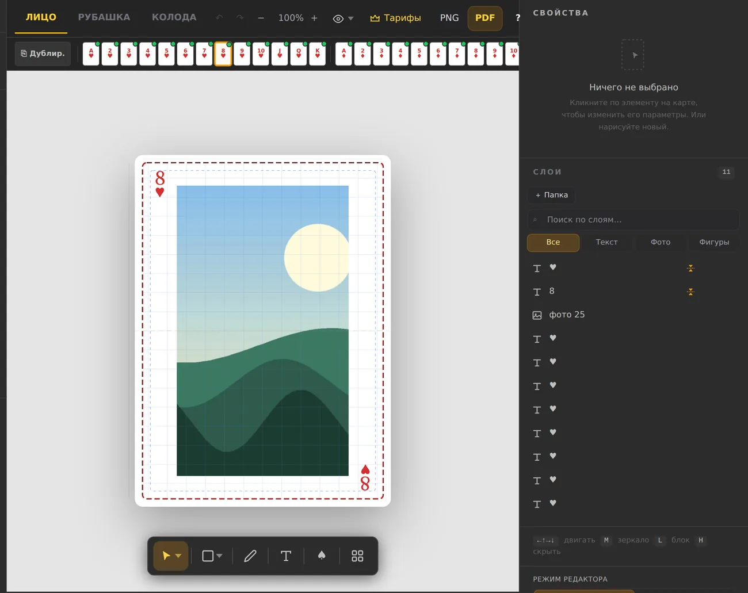Switch to the ЛИЦО tab
748x593 pixels.
(x=41, y=17)
